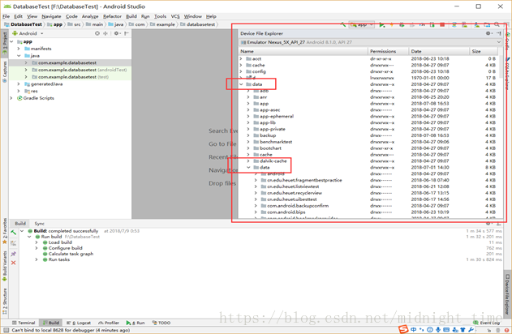Open the VCS menu
Viewport: 512px width, 334px height.
175,16
